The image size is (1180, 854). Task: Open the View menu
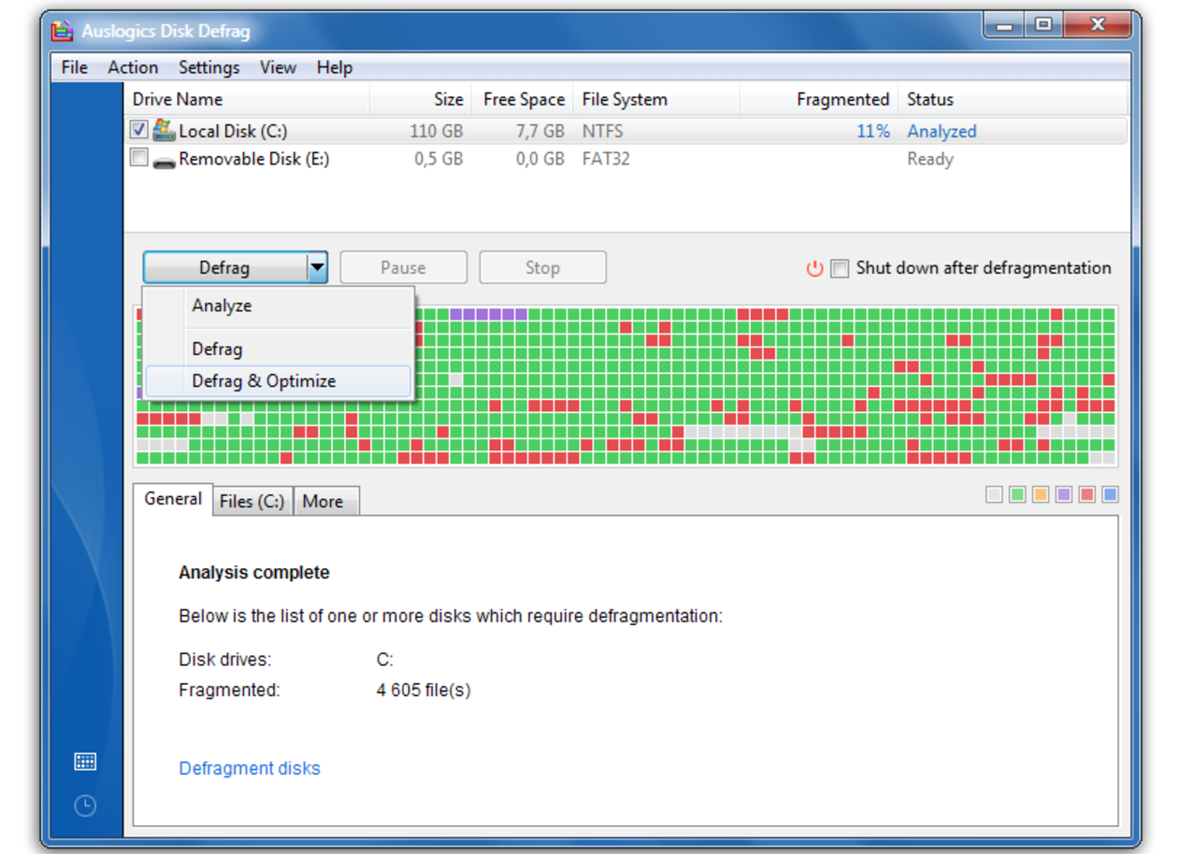[x=278, y=67]
